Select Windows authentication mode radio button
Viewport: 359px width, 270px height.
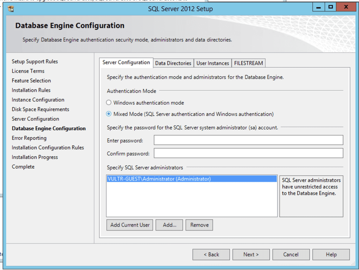point(109,103)
